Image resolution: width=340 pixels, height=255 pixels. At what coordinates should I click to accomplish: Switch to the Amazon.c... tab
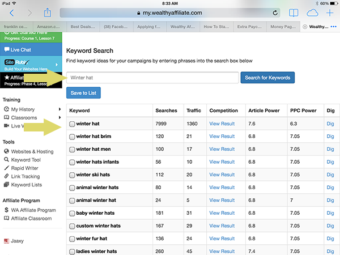pos(50,27)
